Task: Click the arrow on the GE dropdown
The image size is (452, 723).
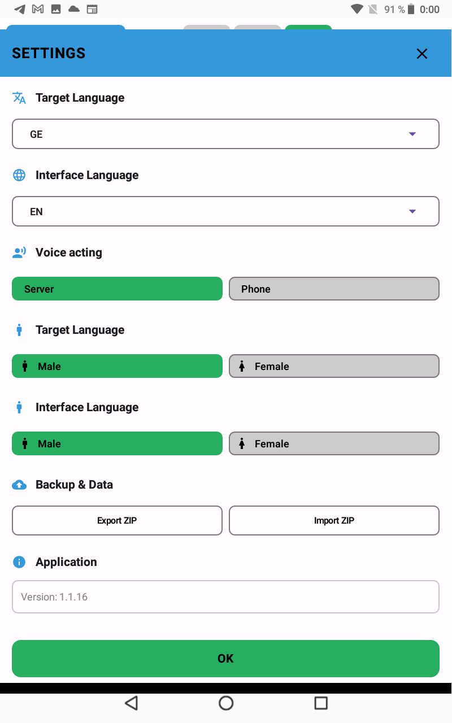Action: pyautogui.click(x=412, y=134)
